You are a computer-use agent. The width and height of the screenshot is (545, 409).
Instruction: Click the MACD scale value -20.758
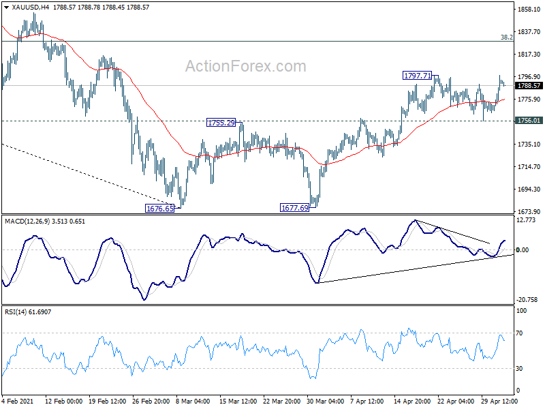tap(527, 299)
